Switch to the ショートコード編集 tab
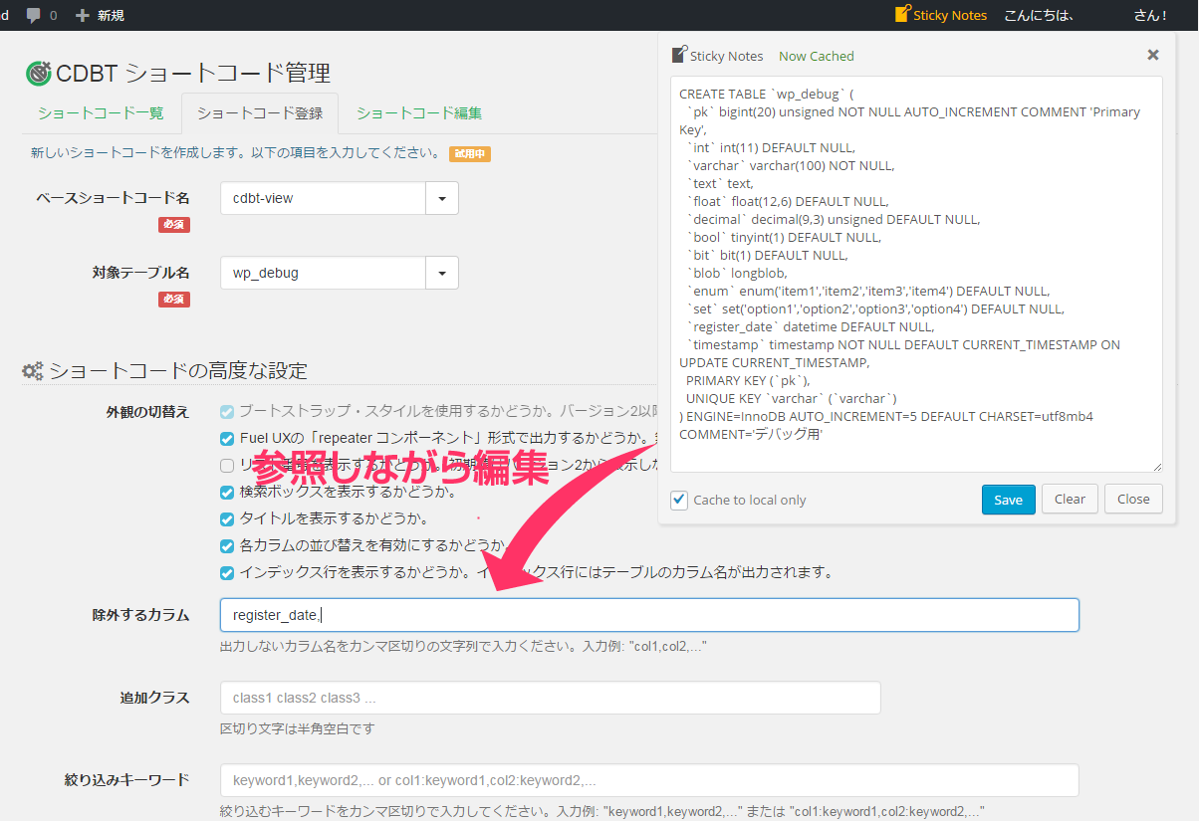Image resolution: width=1199 pixels, height=821 pixels. point(418,113)
